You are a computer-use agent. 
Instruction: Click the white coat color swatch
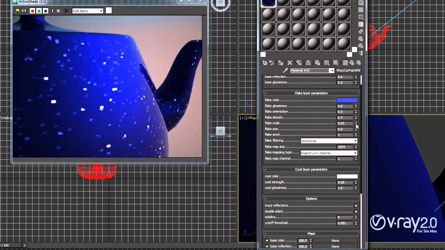347,176
